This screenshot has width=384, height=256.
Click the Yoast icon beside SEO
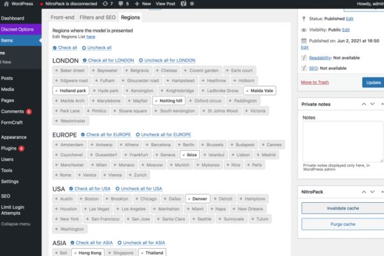coord(303,68)
